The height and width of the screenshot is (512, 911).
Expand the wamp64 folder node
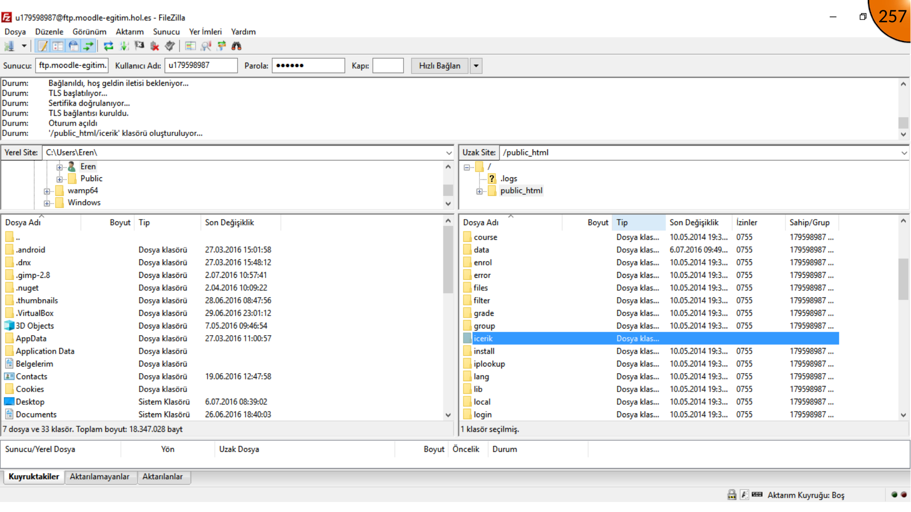click(46, 191)
